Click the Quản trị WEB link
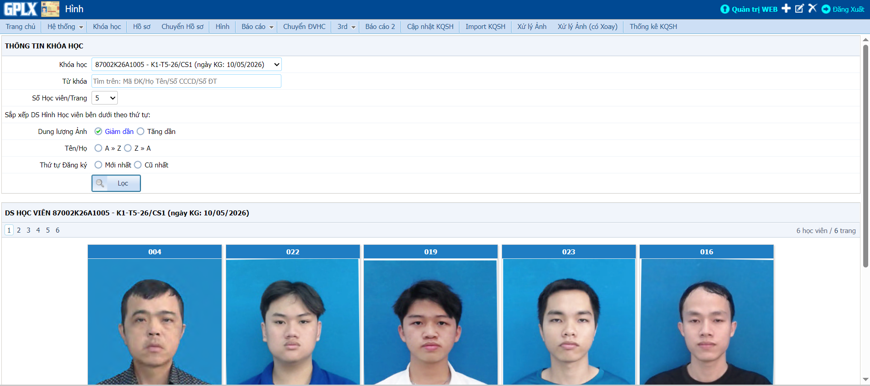The width and height of the screenshot is (870, 386). coord(754,9)
